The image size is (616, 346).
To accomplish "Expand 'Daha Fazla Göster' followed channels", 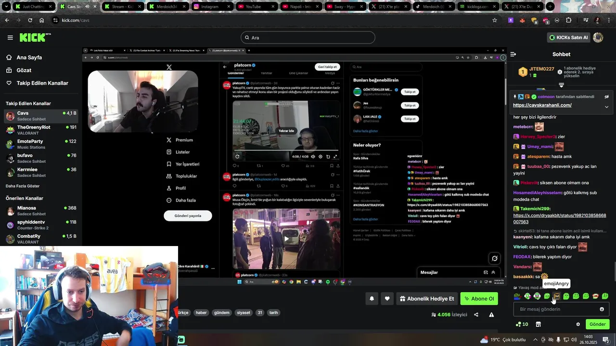I will (x=23, y=186).
